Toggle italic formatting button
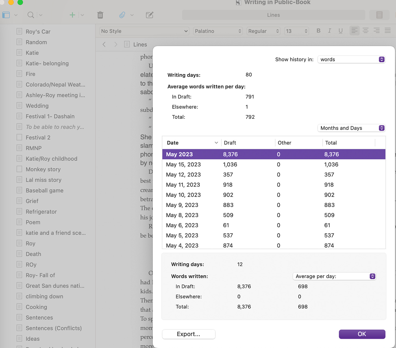The image size is (396, 348). pos(329,31)
